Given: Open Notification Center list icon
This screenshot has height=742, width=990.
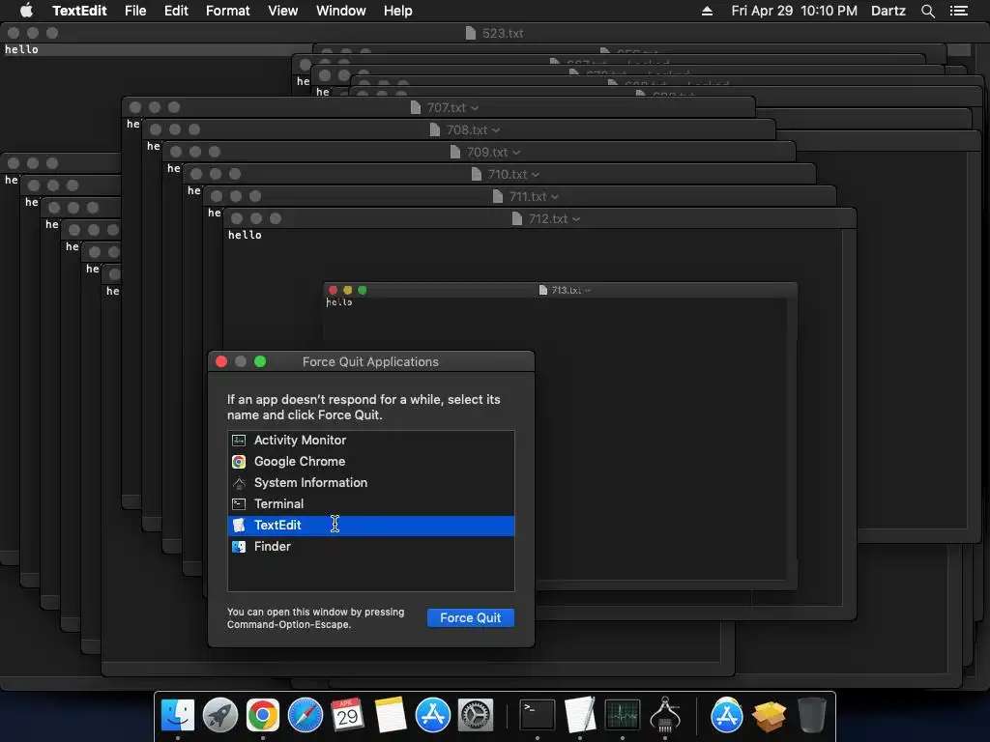Looking at the screenshot, I should (958, 11).
